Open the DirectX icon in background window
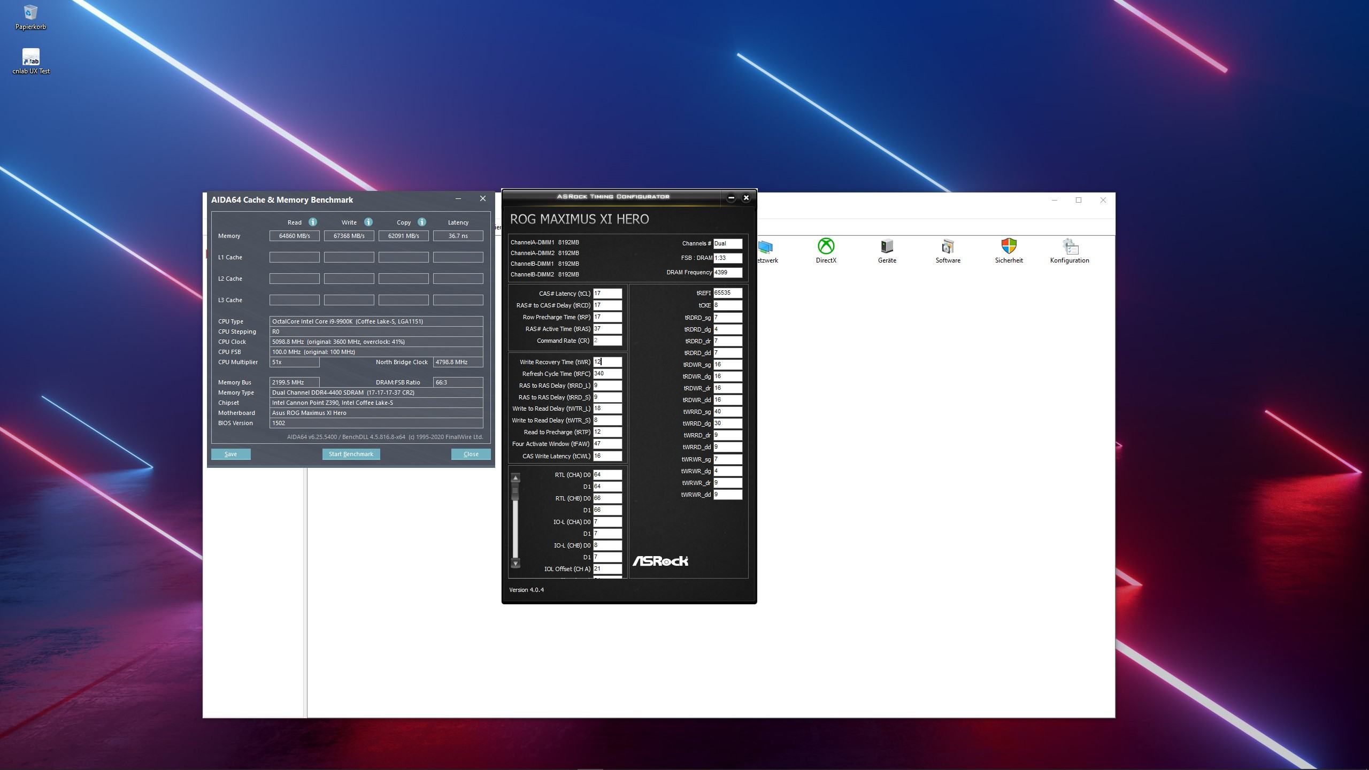Screen dimensions: 1369x770 (826, 251)
